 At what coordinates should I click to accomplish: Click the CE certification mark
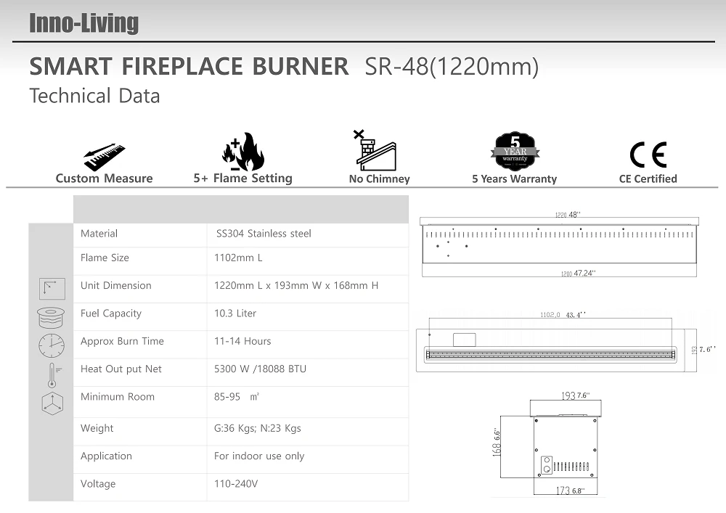tap(648, 155)
